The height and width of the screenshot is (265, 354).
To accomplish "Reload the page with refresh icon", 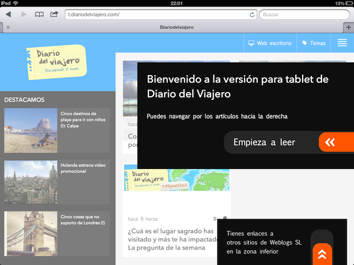I will click(252, 15).
